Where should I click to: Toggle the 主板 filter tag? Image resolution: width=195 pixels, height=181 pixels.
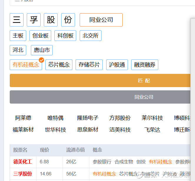18,36
